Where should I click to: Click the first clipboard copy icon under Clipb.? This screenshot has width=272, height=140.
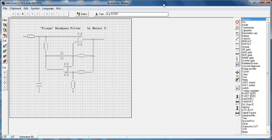pyautogui.click(x=5, y=25)
